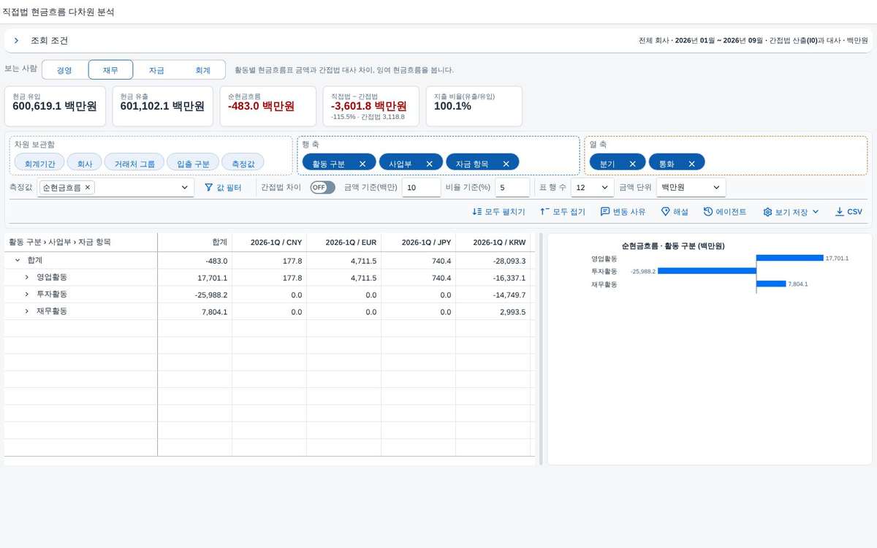The image size is (877, 548).
Task: Click the 영업활동 chart bar 17,701.1
Action: tap(790, 258)
